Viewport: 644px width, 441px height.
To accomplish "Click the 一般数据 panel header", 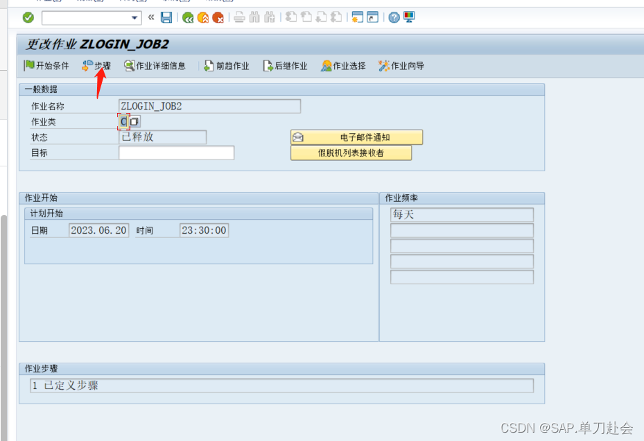I will click(x=281, y=89).
